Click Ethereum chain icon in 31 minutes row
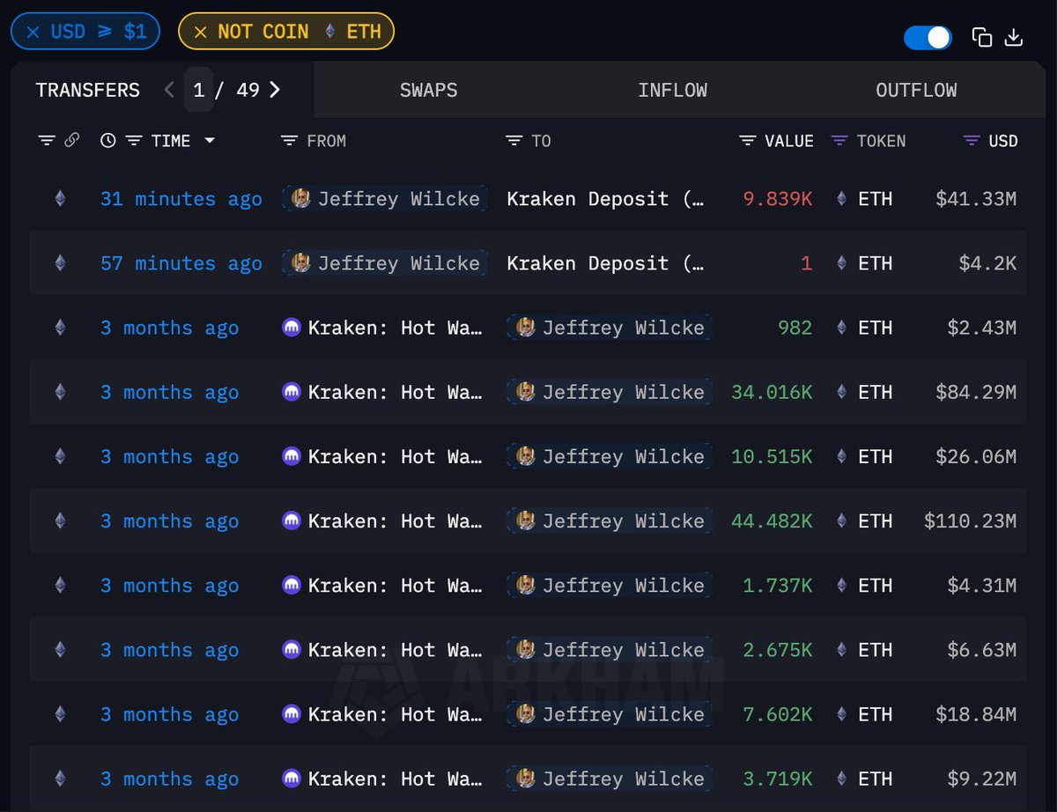The image size is (1057, 812). click(x=60, y=199)
